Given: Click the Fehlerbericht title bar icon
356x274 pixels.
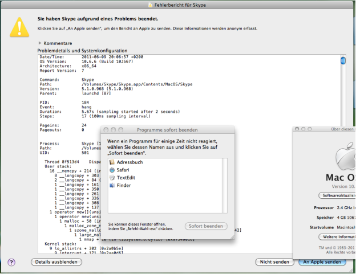Looking at the screenshot, I should tap(150, 5).
